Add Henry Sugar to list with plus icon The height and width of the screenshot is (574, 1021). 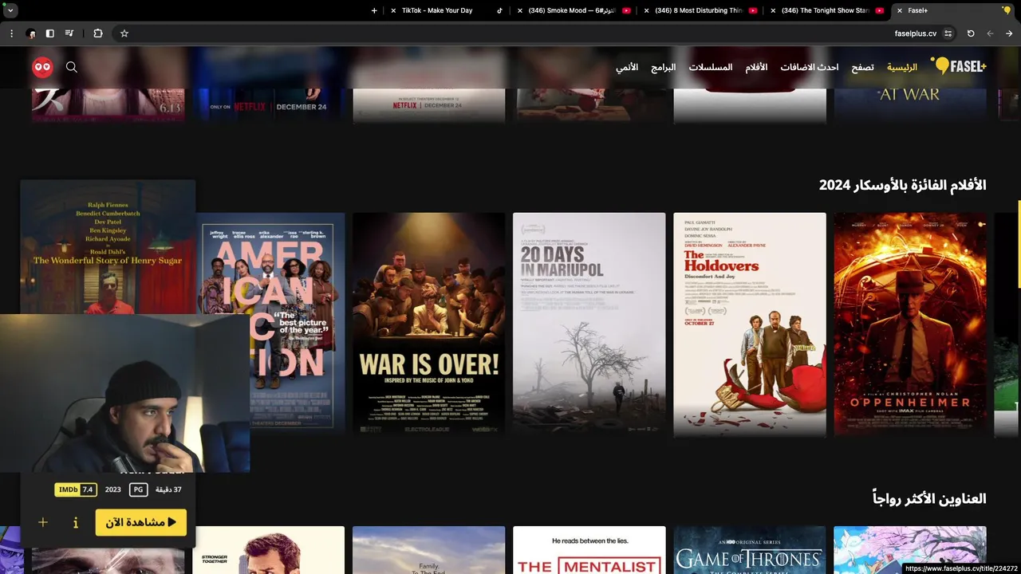click(x=43, y=523)
